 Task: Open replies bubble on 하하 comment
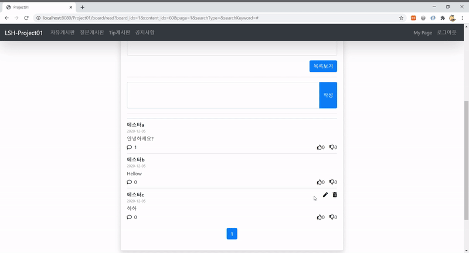point(129,217)
